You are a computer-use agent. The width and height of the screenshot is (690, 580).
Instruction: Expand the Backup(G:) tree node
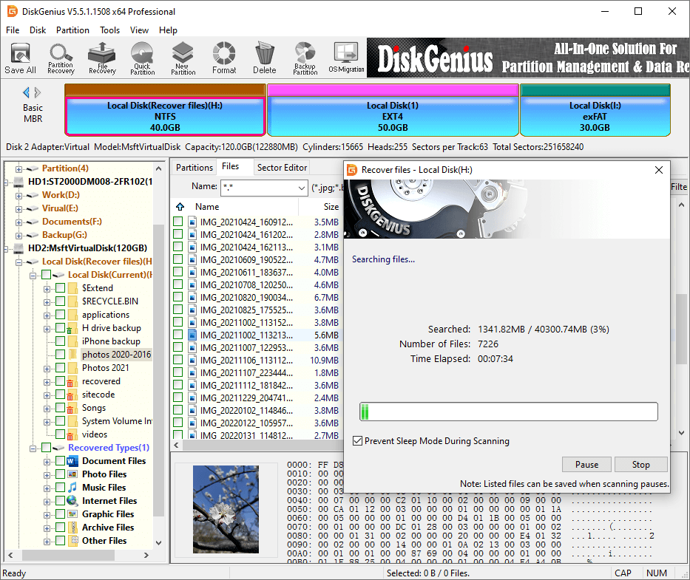pos(18,236)
